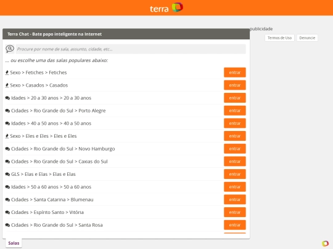Click the Terra logo in the header
The width and height of the screenshot is (333, 249).
166,7
